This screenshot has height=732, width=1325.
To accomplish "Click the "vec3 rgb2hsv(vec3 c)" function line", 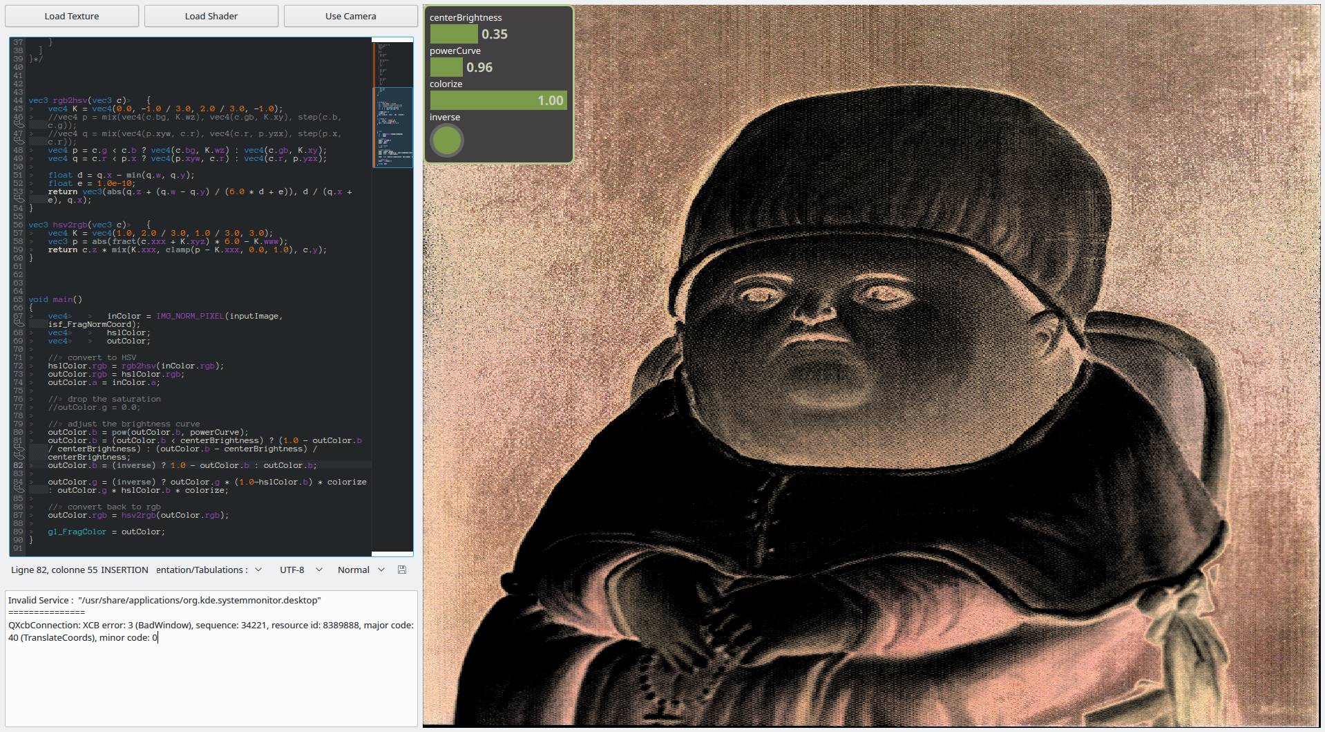I will click(x=90, y=100).
